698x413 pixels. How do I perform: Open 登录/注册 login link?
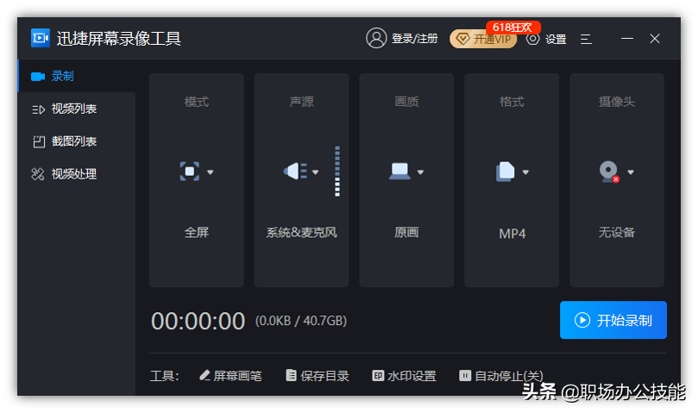coord(414,39)
